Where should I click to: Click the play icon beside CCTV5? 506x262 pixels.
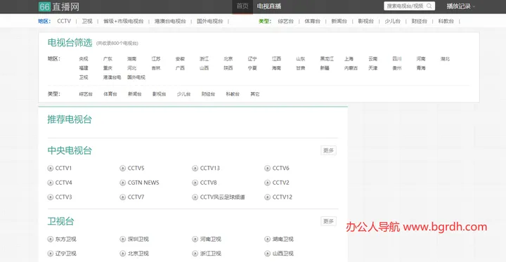[x=122, y=168]
